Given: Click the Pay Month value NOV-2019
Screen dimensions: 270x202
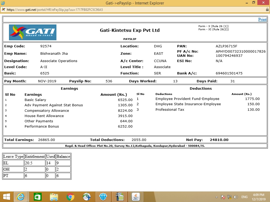Looking at the screenshot, I should 47,81.
